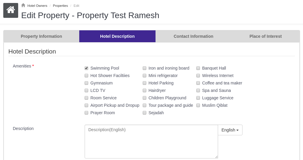Screen dimensions: 303x160
Task: Click the description textarea resize handle
Action: [216, 157]
